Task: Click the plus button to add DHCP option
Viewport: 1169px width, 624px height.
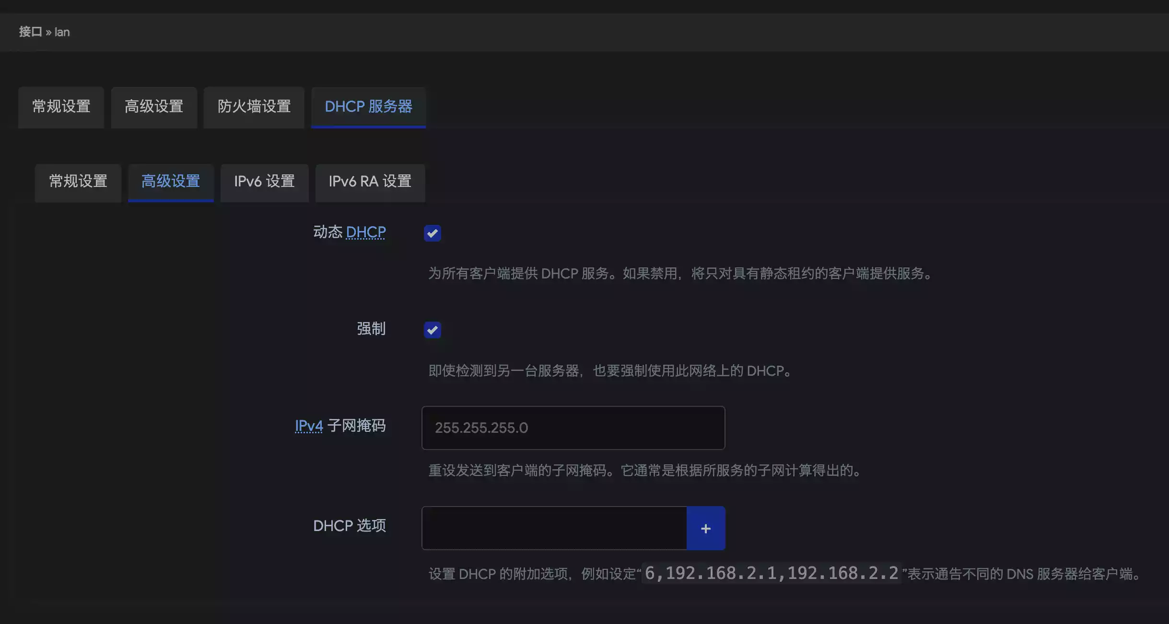Action: 705,528
